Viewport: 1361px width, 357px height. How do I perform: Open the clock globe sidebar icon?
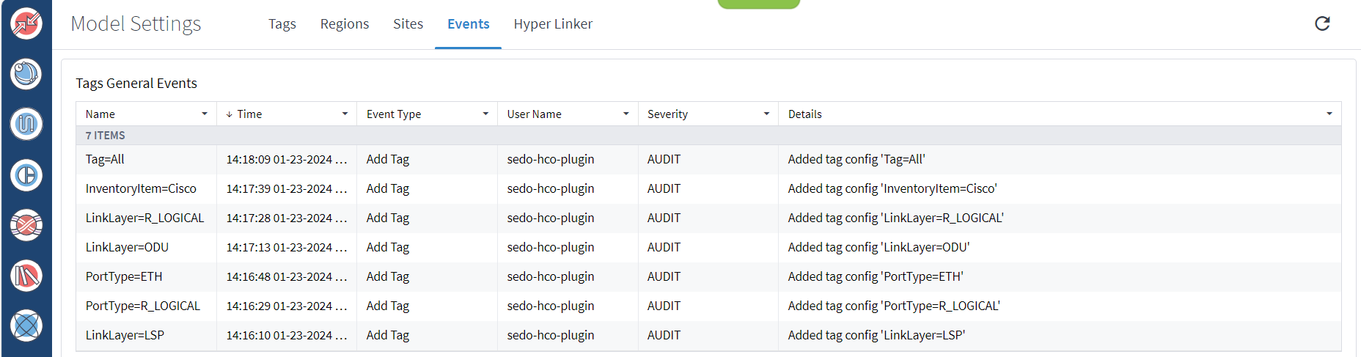26,74
